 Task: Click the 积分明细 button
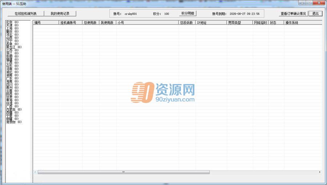(x=188, y=13)
